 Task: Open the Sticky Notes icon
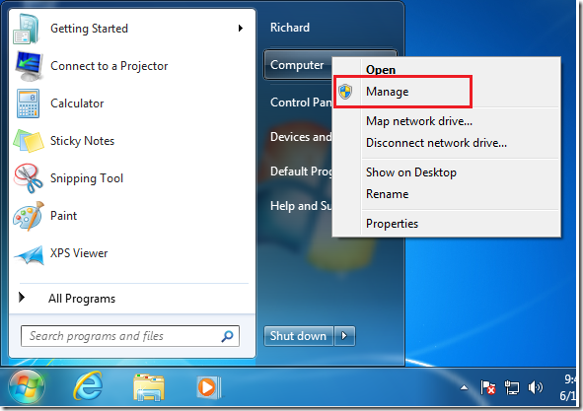coord(29,141)
